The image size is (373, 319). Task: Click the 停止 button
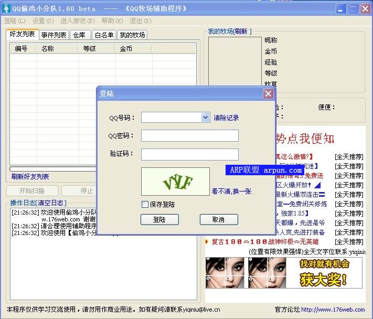[x=79, y=191]
